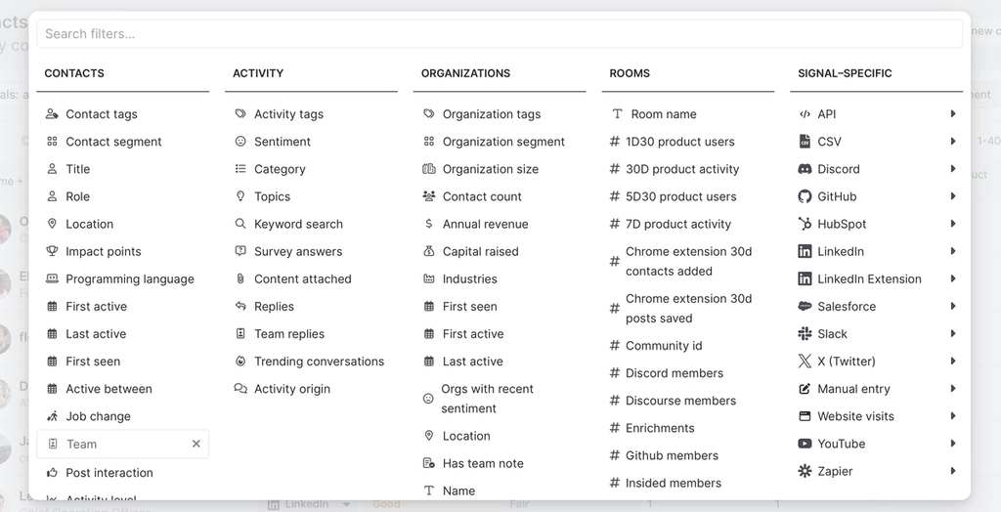Click the Salesforce cloud icon
1001x512 pixels.
coord(805,307)
